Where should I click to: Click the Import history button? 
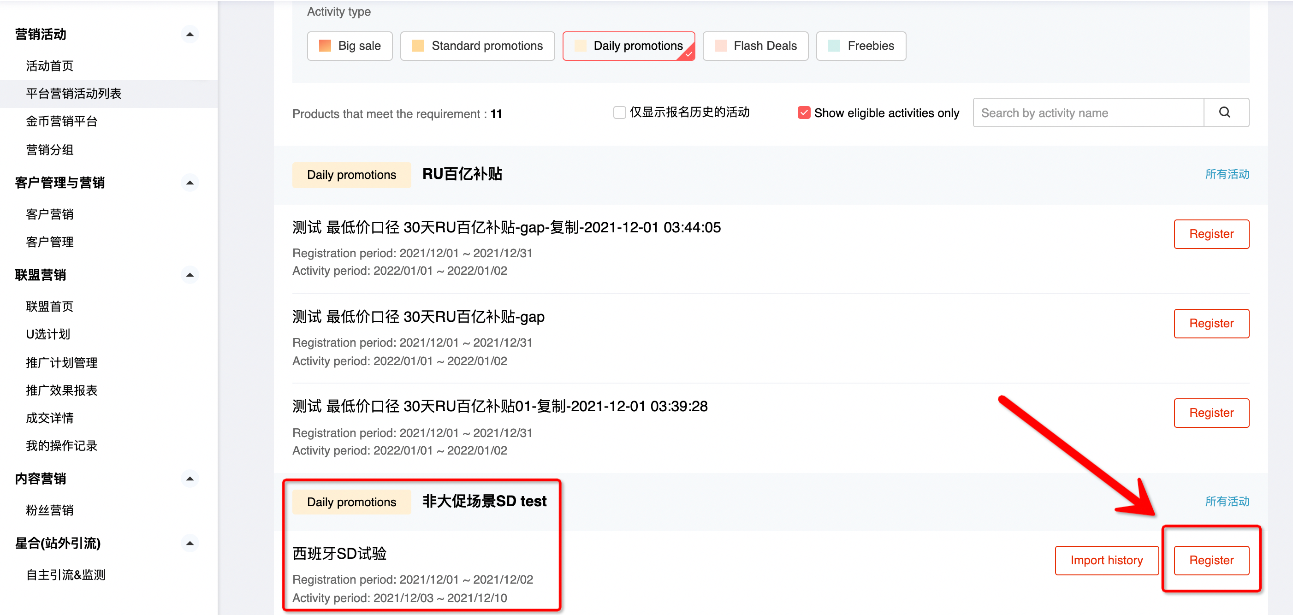1106,560
